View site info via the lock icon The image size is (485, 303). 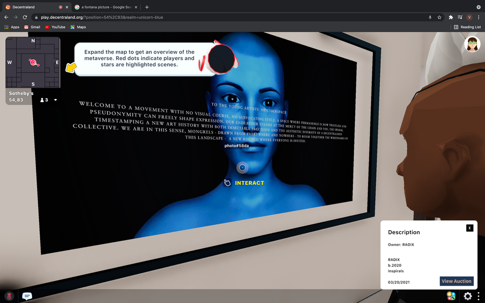pyautogui.click(x=37, y=17)
